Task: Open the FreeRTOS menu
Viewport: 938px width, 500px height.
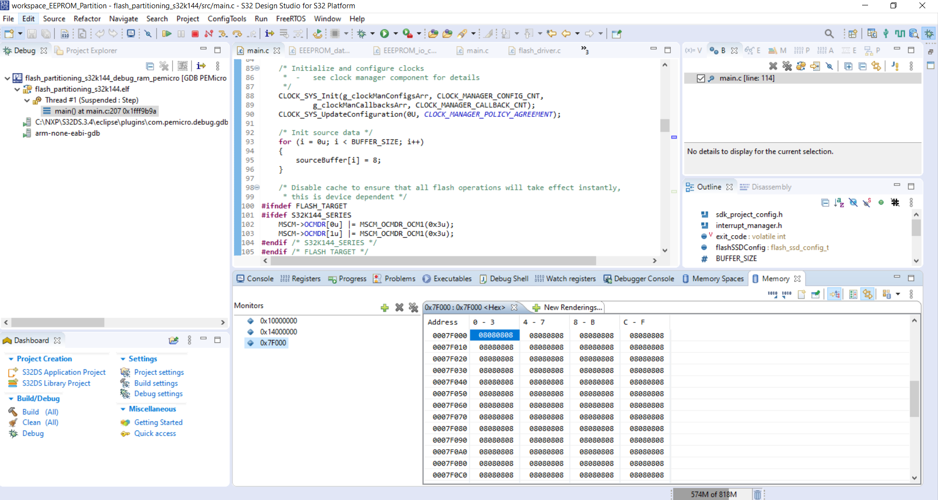Action: pos(291,19)
